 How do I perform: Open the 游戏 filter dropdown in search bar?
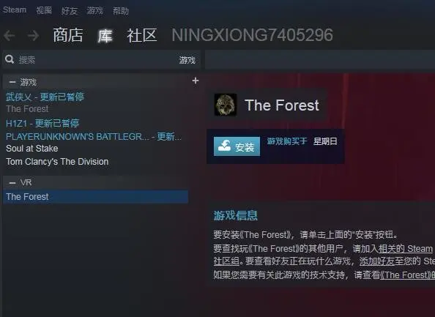tap(187, 60)
